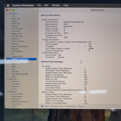
Task: Click the cycle count value 397
Action: (60, 55)
